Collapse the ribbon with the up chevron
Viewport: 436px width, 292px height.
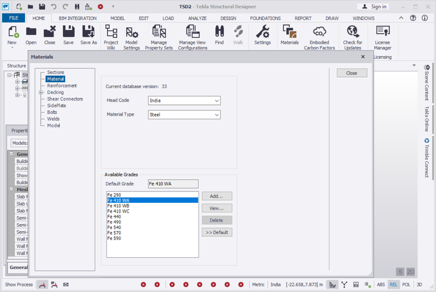click(x=401, y=18)
